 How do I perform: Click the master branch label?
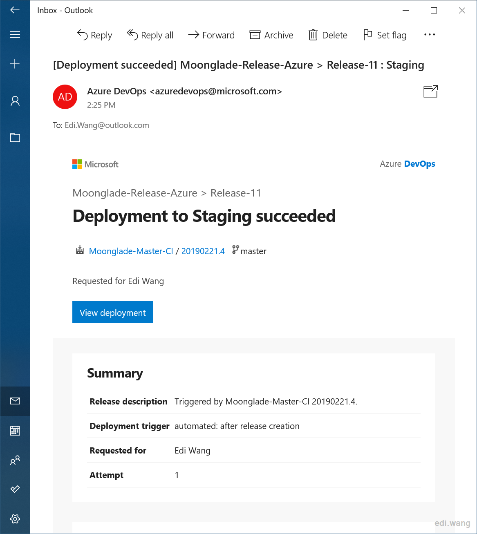pyautogui.click(x=253, y=251)
